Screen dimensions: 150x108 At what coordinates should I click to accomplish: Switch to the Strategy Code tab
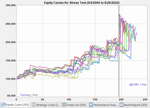pyautogui.click(x=46, y=105)
